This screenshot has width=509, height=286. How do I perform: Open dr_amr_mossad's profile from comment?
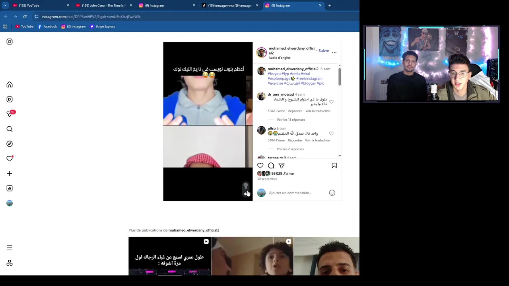pos(281,95)
